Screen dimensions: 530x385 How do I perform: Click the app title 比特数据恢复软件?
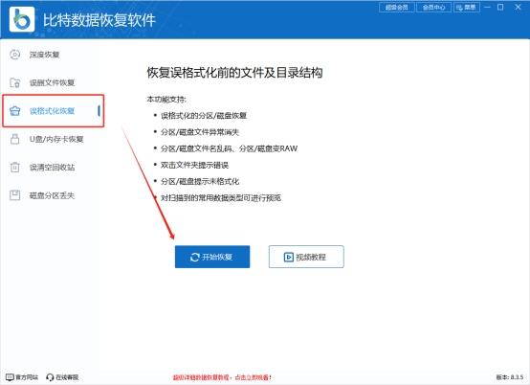click(99, 20)
